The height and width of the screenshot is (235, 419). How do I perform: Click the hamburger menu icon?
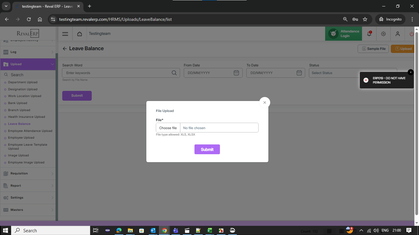[65, 34]
